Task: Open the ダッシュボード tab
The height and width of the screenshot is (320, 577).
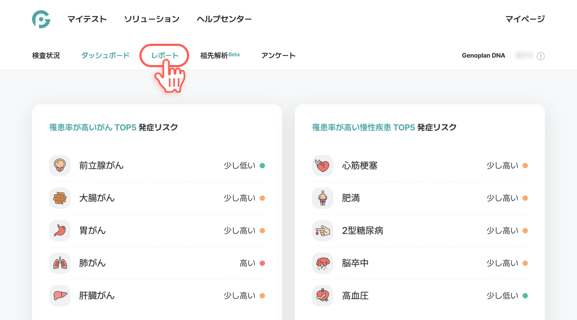Action: point(105,55)
